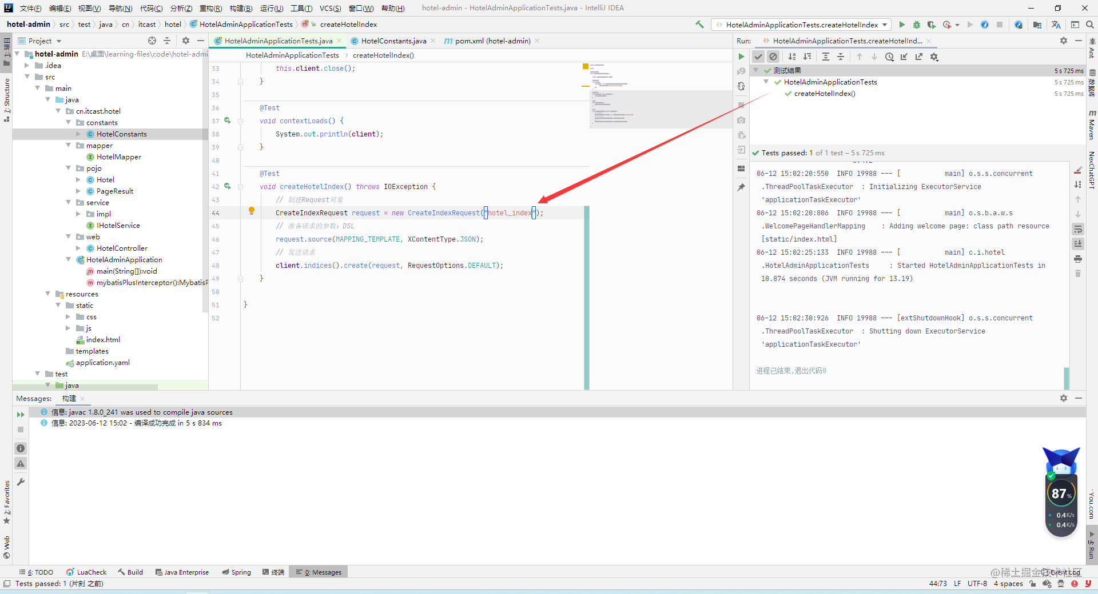Open the 构建(B) menu
The width and height of the screenshot is (1098, 594).
pos(241,8)
